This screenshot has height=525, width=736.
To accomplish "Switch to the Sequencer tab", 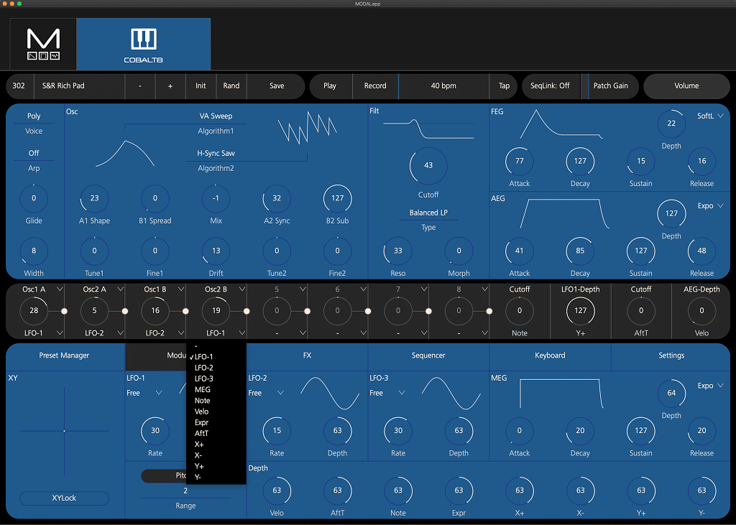I will 428,356.
